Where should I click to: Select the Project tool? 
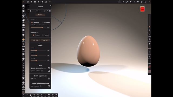coord(24,74)
